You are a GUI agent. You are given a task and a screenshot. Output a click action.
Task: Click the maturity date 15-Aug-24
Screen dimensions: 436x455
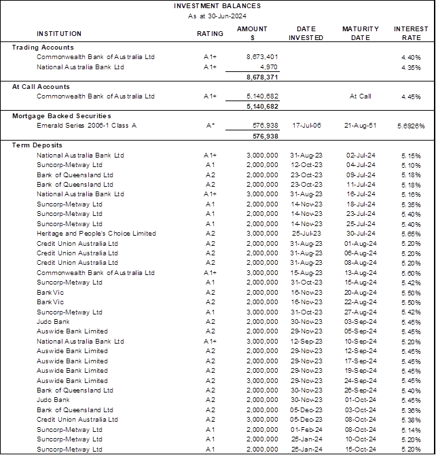click(361, 283)
